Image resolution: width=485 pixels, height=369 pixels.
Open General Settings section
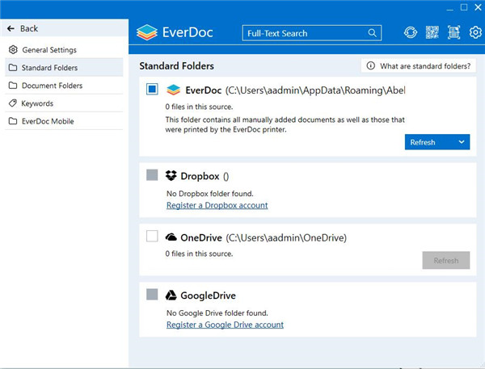tap(48, 50)
